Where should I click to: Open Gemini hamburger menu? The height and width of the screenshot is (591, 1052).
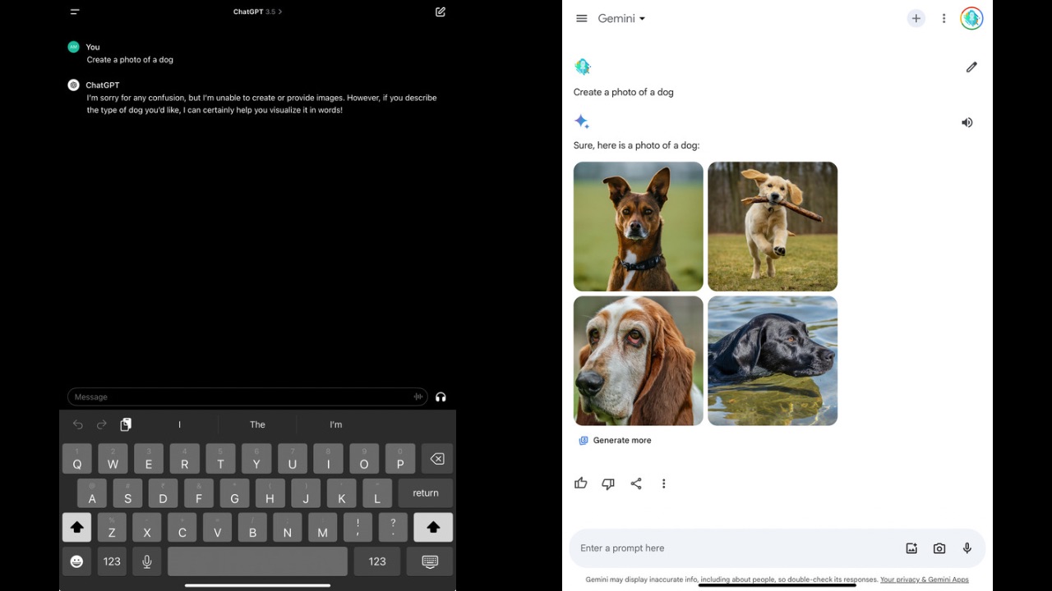(582, 19)
